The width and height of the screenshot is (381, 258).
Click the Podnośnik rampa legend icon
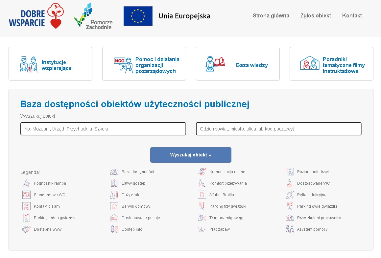click(x=27, y=183)
